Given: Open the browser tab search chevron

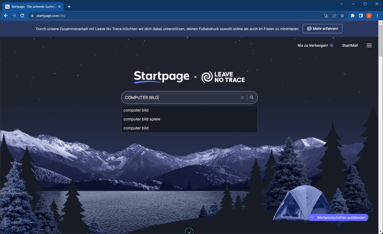Looking at the screenshot, I should 341,4.
